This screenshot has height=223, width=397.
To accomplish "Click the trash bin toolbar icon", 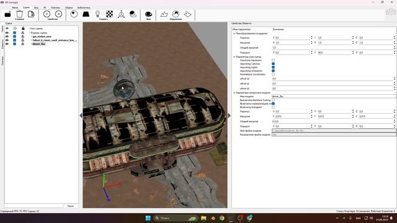I will point(19,14).
